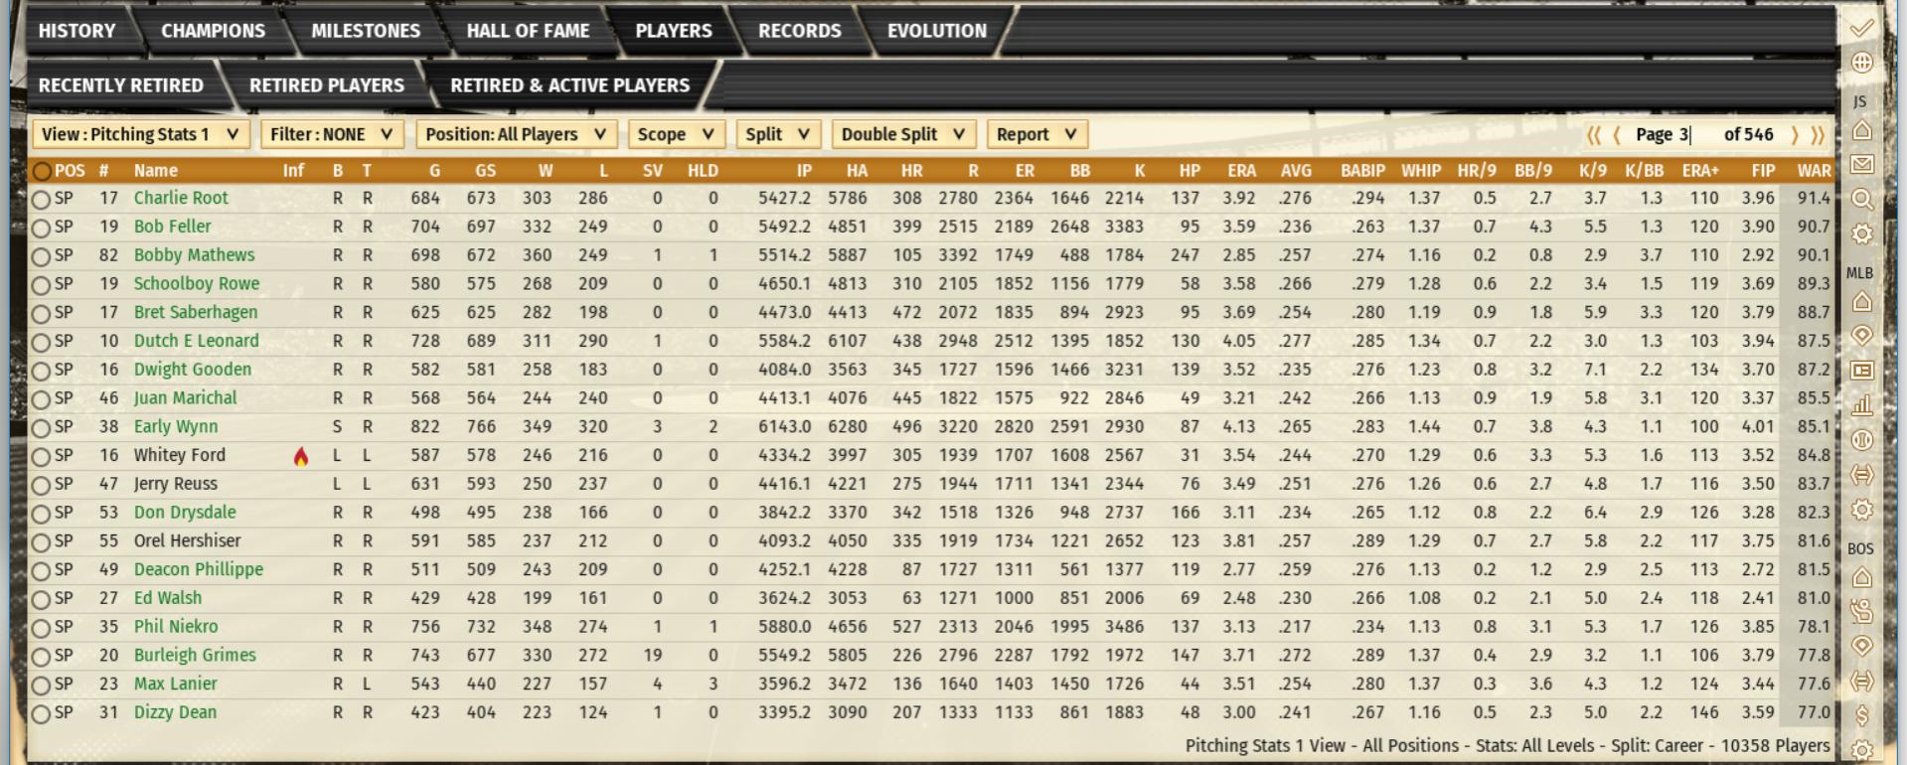The image size is (1907, 765).
Task: Open Phil Niekro's player link
Action: click(176, 627)
